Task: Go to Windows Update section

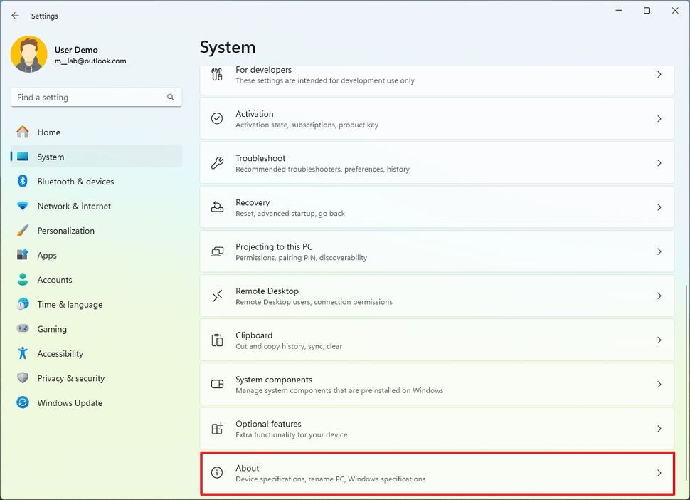Action: [70, 403]
